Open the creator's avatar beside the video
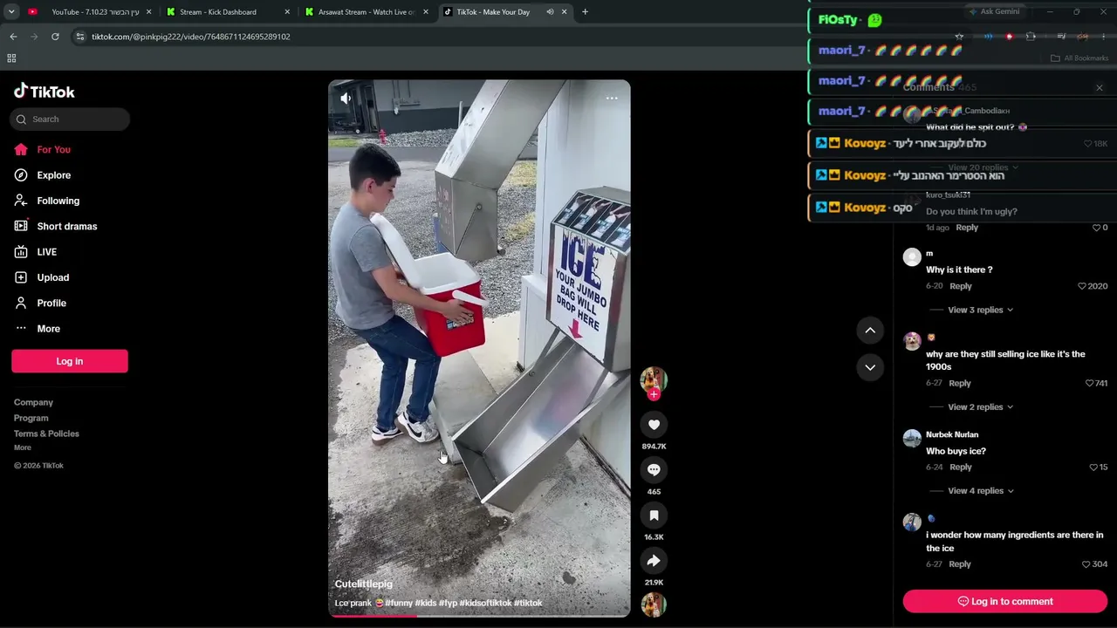 [x=654, y=379]
